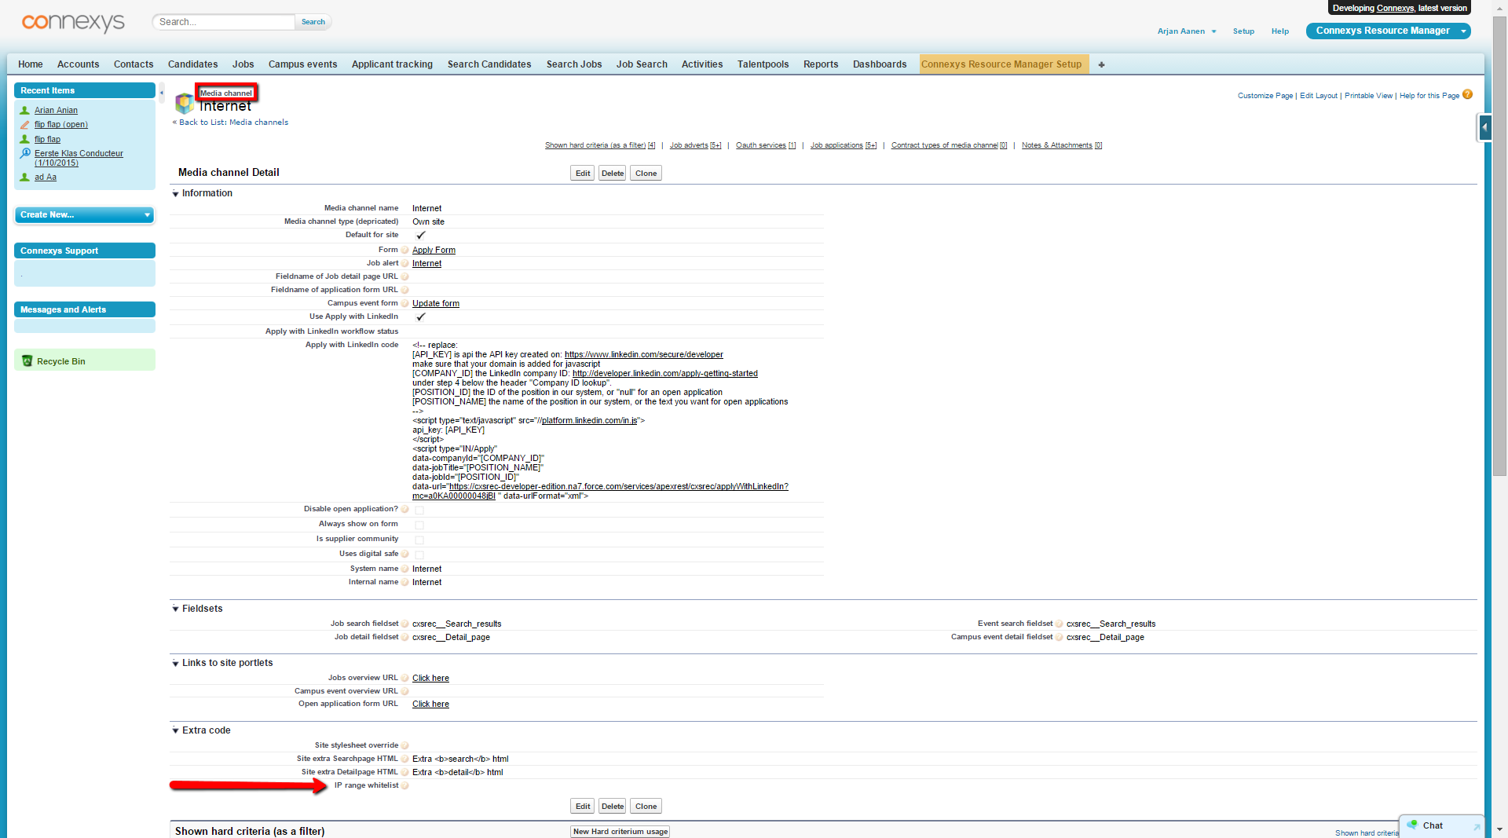Click the top Edit button
This screenshot has height=838, width=1508.
[582, 174]
